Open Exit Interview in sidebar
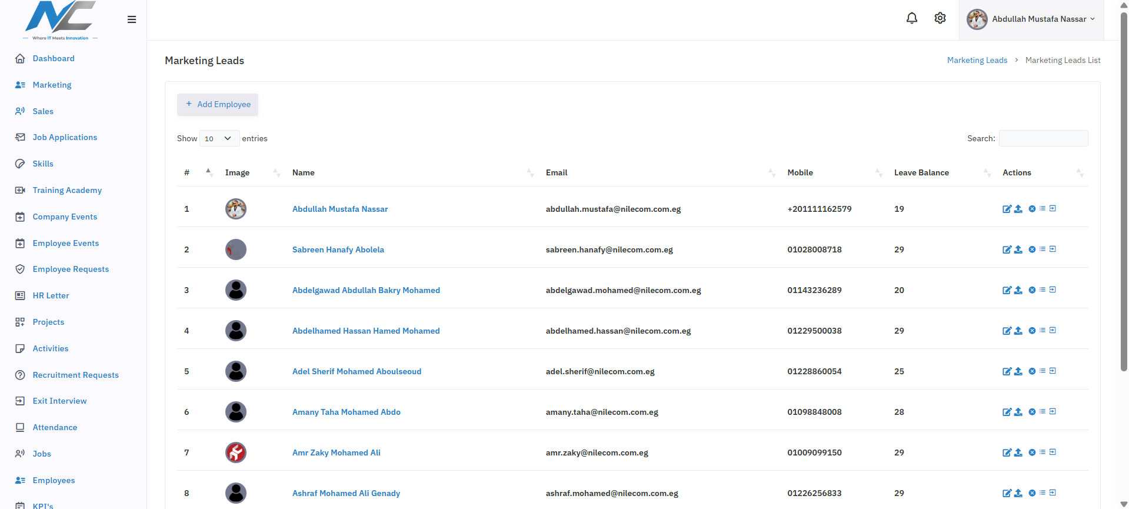The width and height of the screenshot is (1129, 509). coord(59,401)
